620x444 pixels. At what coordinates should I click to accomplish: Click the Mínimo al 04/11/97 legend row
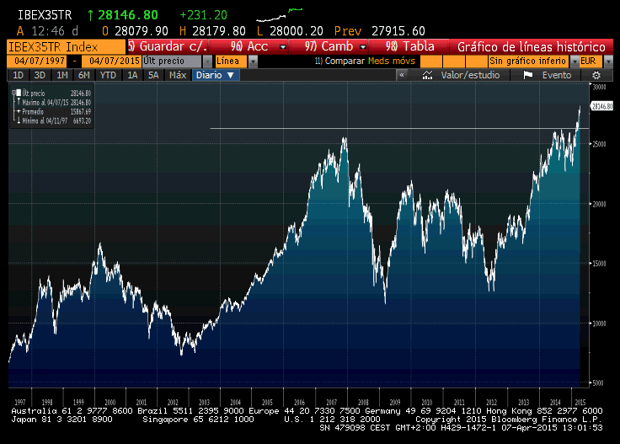54,121
